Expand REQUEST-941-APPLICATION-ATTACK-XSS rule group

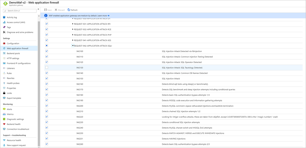pos(73,40)
